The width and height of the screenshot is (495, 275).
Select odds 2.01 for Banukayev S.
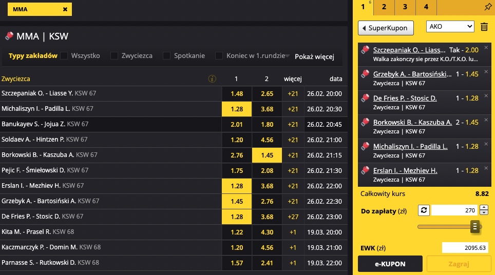tap(237, 124)
